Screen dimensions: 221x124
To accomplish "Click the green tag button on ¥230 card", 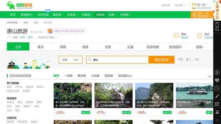I will (x=86, y=113).
